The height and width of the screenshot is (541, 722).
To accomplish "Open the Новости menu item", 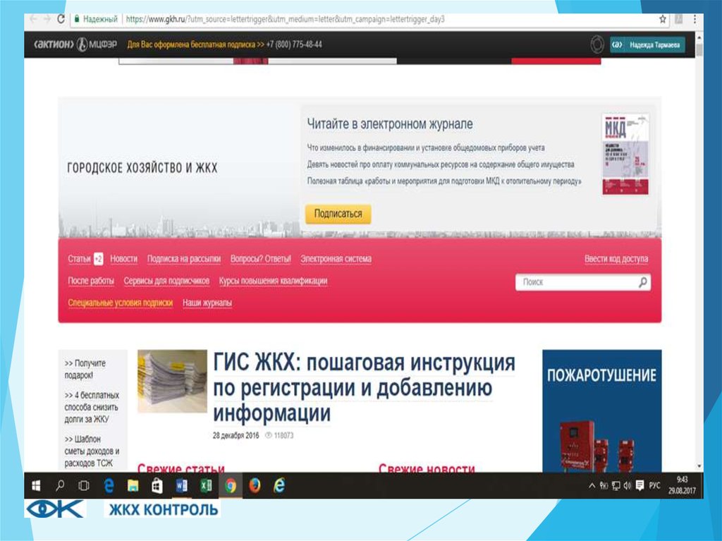I will tap(124, 259).
